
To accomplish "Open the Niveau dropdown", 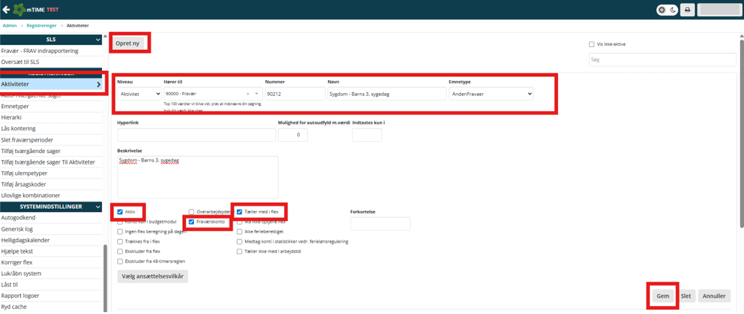I will click(139, 94).
